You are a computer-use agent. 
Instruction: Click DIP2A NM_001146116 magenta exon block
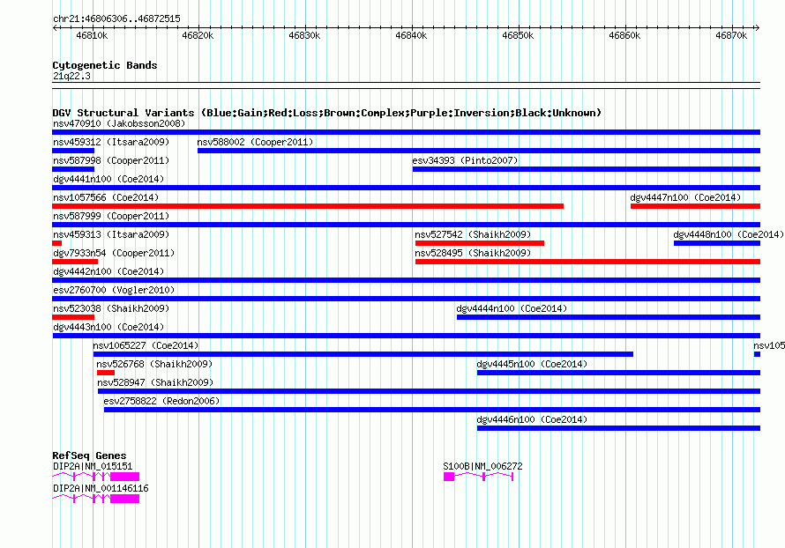point(124,499)
